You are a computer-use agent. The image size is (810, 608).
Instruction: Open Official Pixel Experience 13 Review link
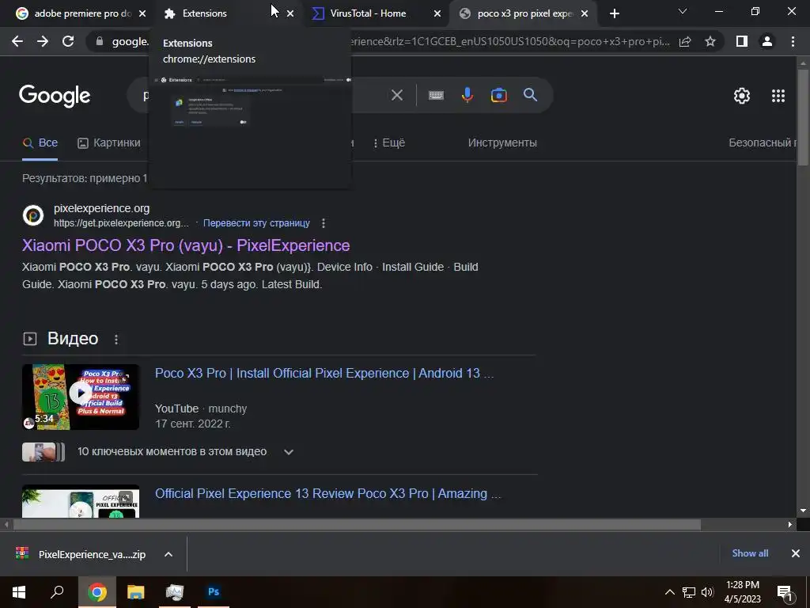click(x=328, y=494)
